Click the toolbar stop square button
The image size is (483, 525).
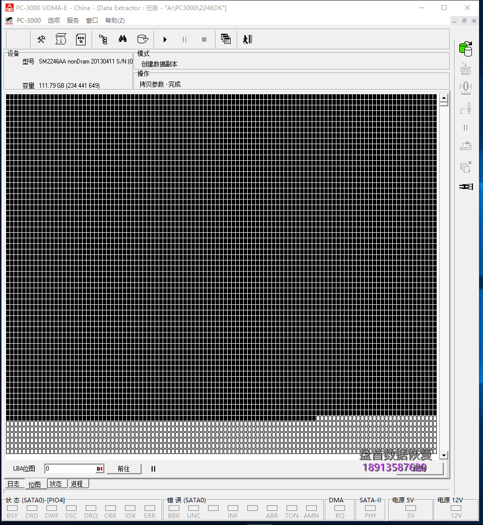(204, 39)
